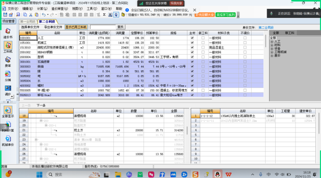321x178 pixels.
Task: Open WPS app in taskbar
Action: 228,175
